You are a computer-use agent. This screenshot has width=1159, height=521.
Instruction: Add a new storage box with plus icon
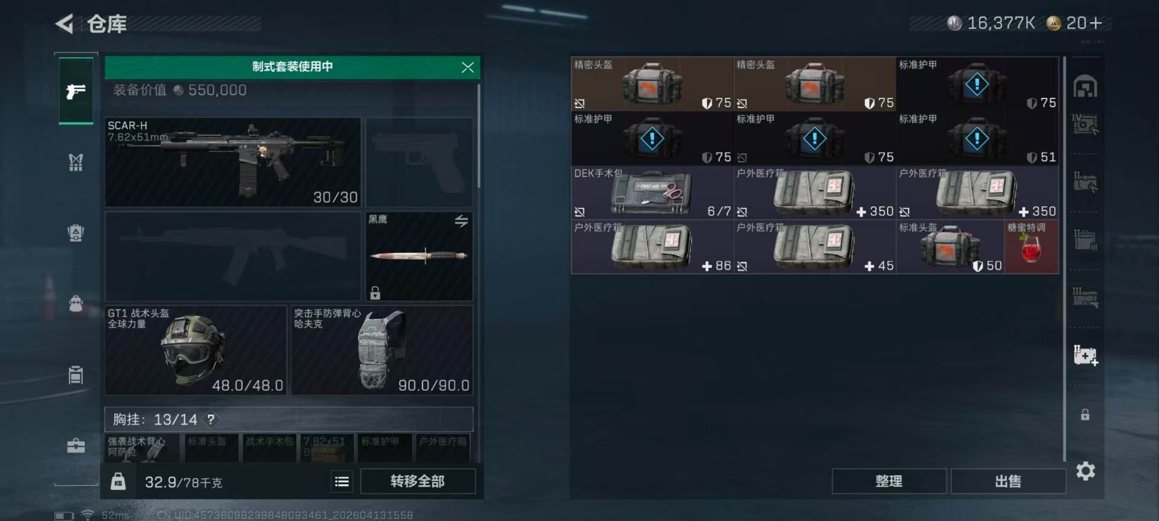[x=1085, y=355]
